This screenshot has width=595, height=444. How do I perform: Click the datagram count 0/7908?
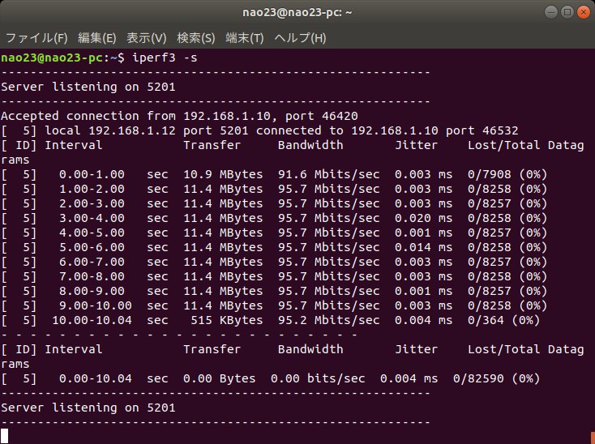489,174
